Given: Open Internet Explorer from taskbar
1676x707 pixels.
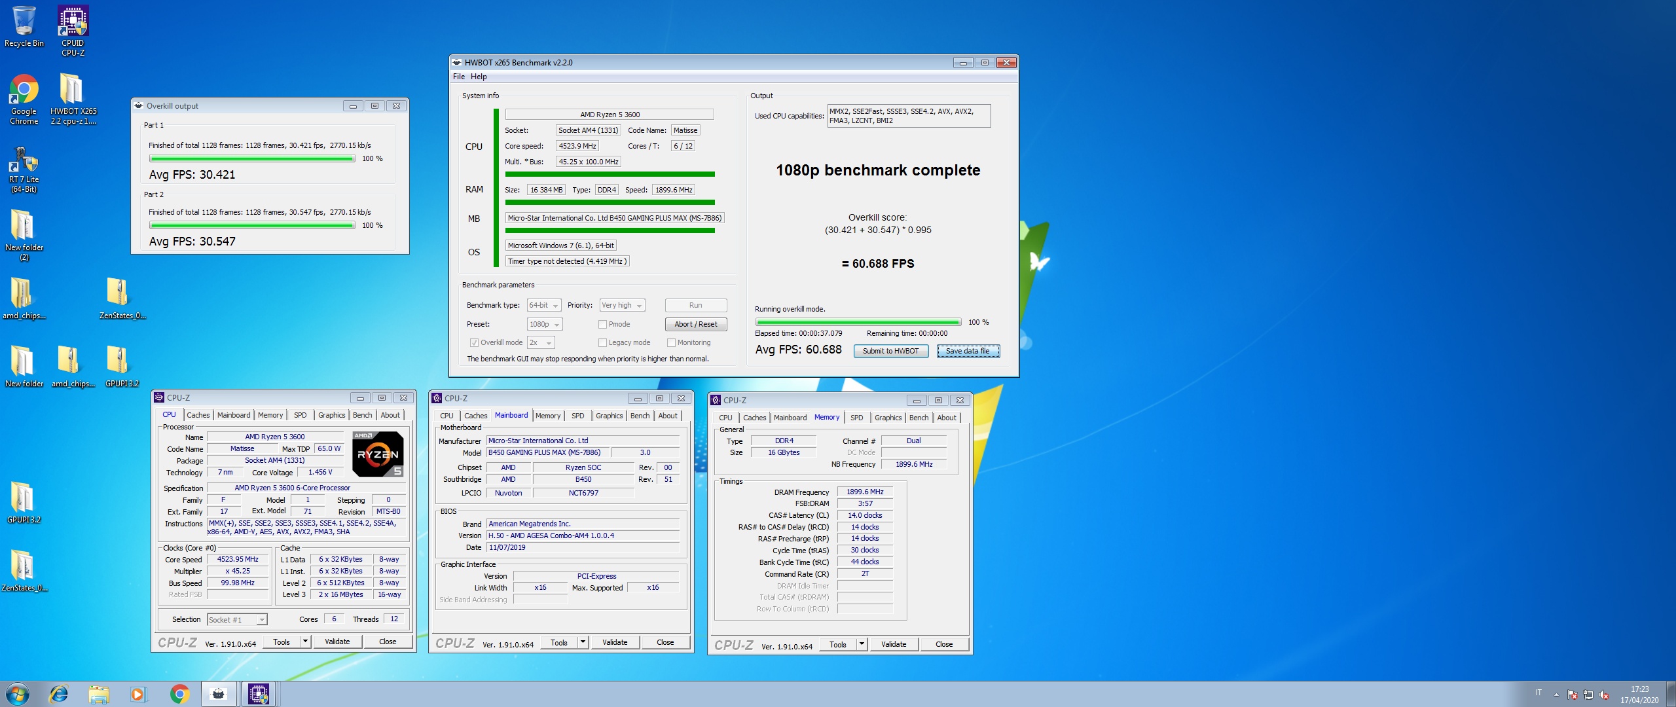Looking at the screenshot, I should pyautogui.click(x=58, y=694).
